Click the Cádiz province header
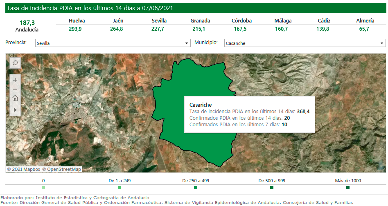Image resolution: width=388 pixels, height=206 pixels. [323, 21]
